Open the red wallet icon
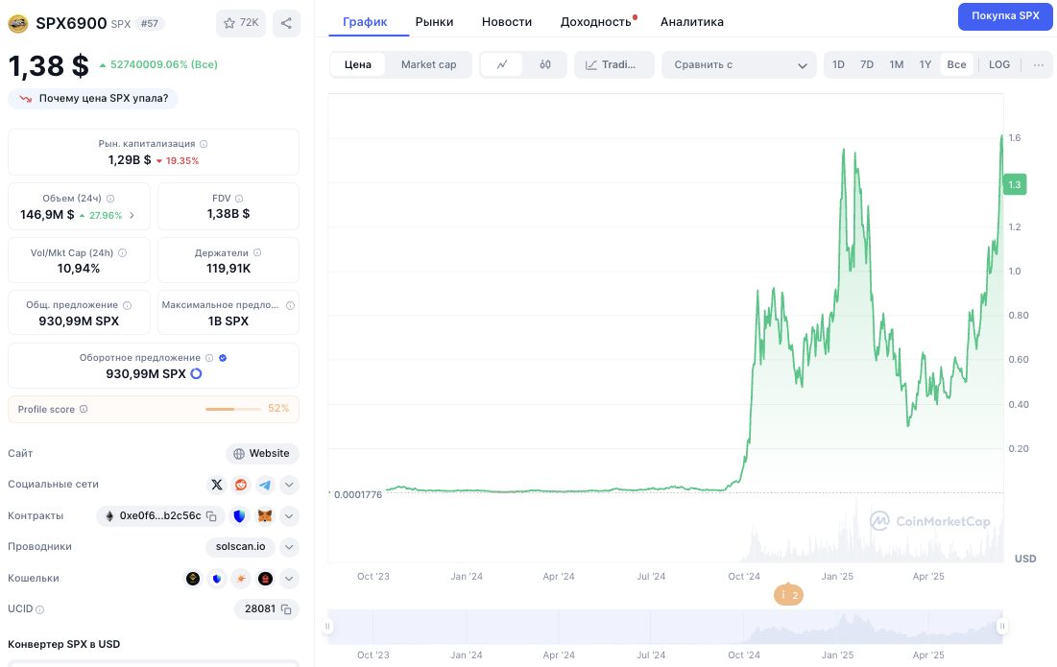The width and height of the screenshot is (1057, 667). (x=266, y=578)
